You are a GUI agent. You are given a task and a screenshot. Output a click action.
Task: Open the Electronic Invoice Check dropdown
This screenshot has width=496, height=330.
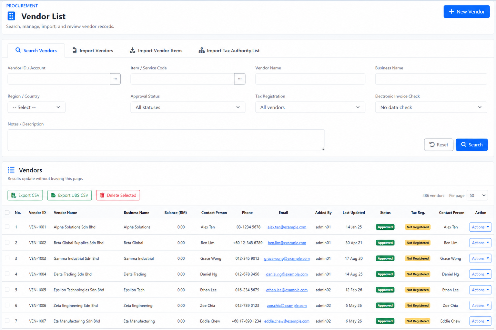click(431, 107)
